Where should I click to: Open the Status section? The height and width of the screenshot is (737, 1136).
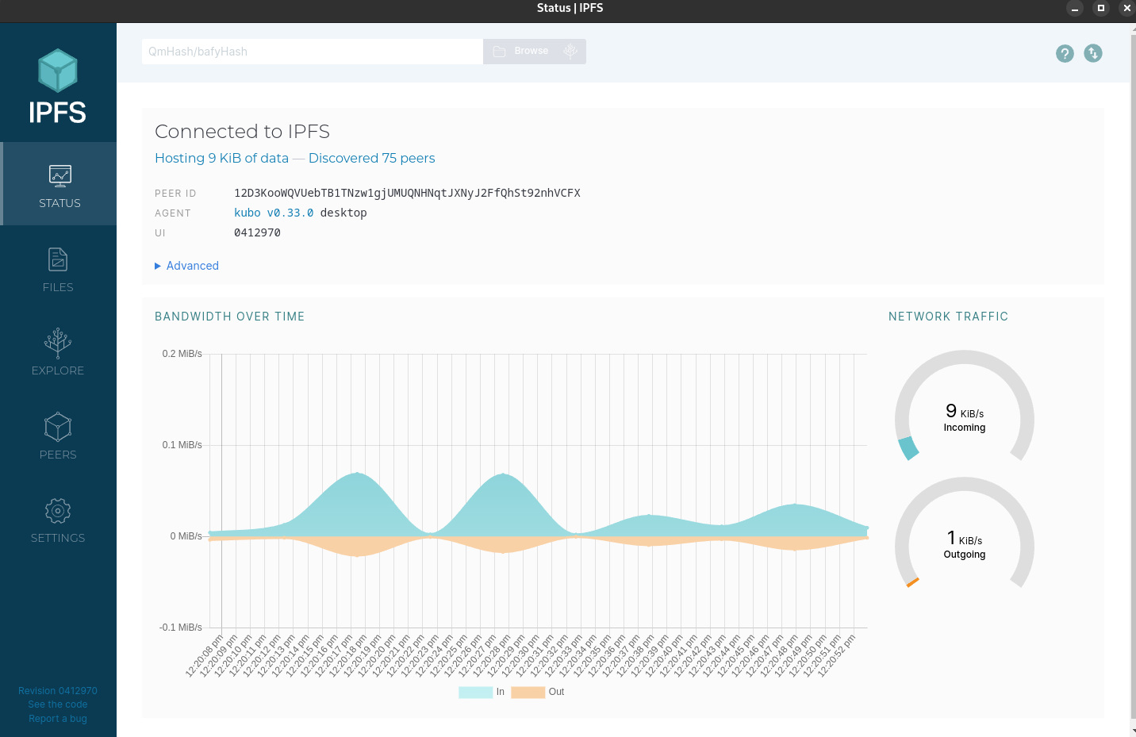(x=59, y=184)
